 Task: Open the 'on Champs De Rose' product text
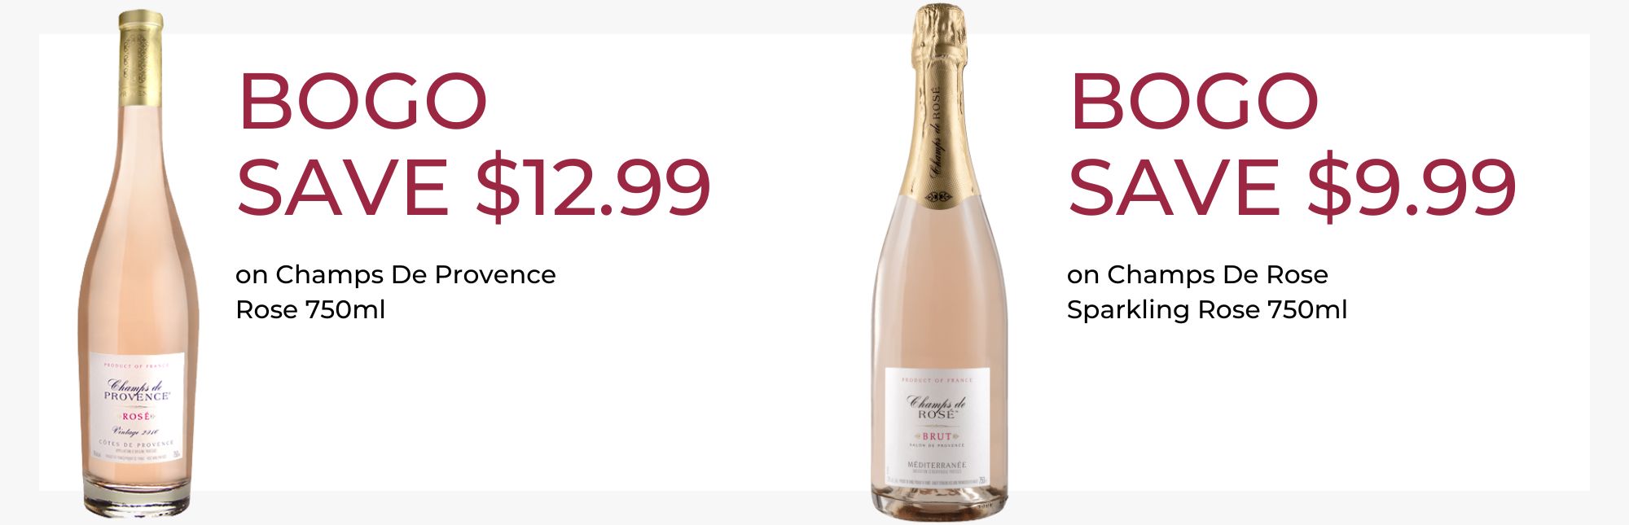(x=1197, y=275)
